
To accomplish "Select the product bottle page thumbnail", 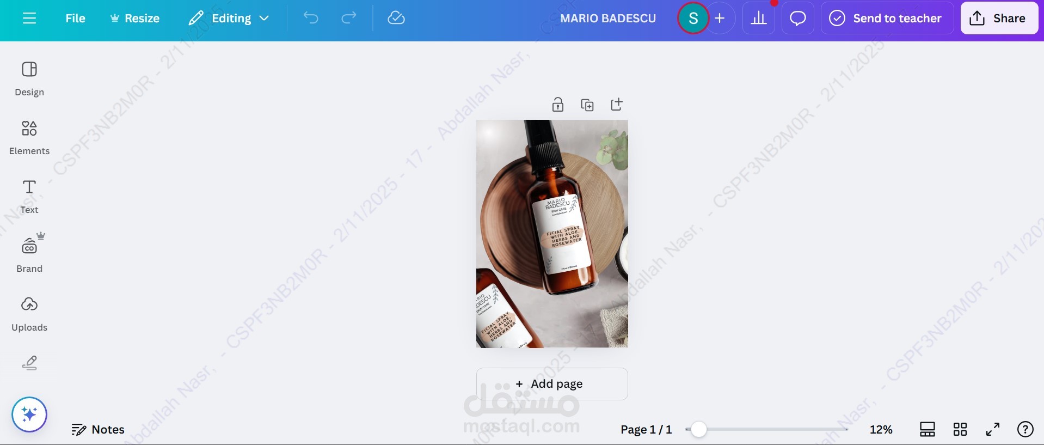I will coord(552,234).
